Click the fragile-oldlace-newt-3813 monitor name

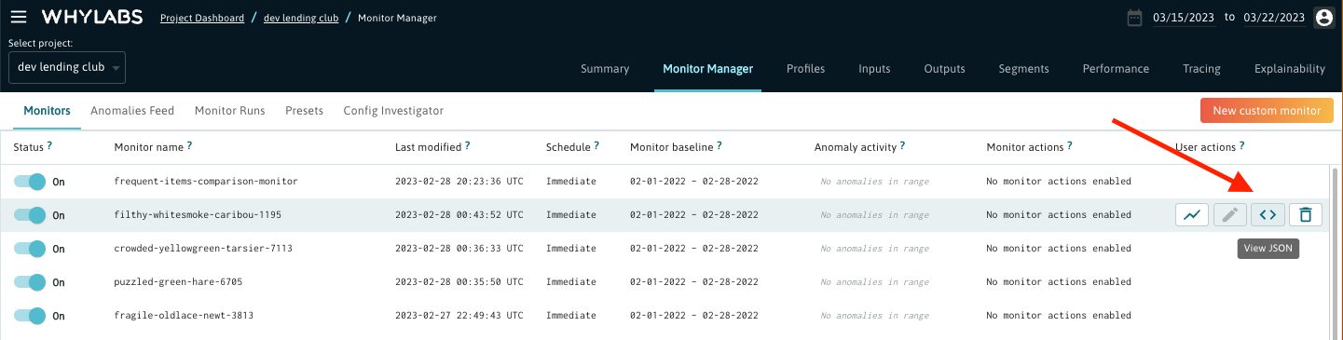[184, 316]
